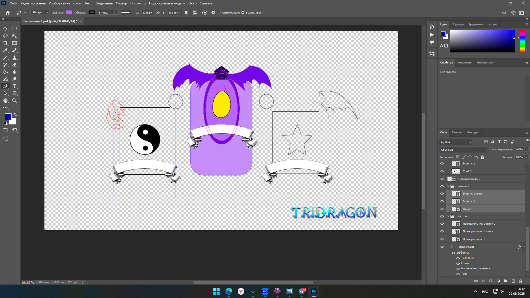
Task: Open the Фильтр menu
Action: pyautogui.click(x=121, y=3)
